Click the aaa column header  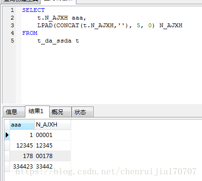(22, 125)
